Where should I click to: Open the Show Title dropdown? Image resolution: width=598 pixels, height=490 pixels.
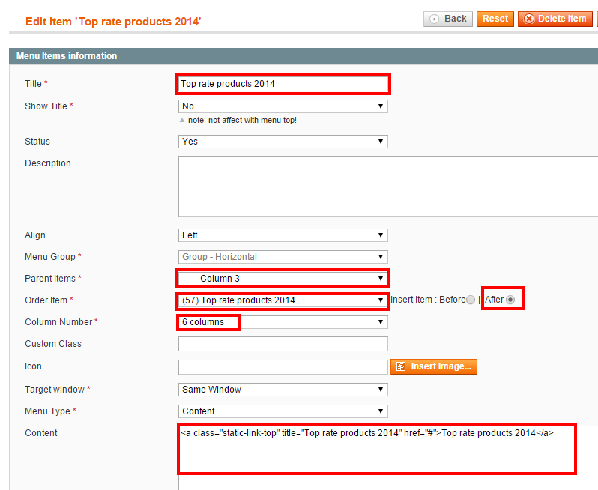(283, 106)
